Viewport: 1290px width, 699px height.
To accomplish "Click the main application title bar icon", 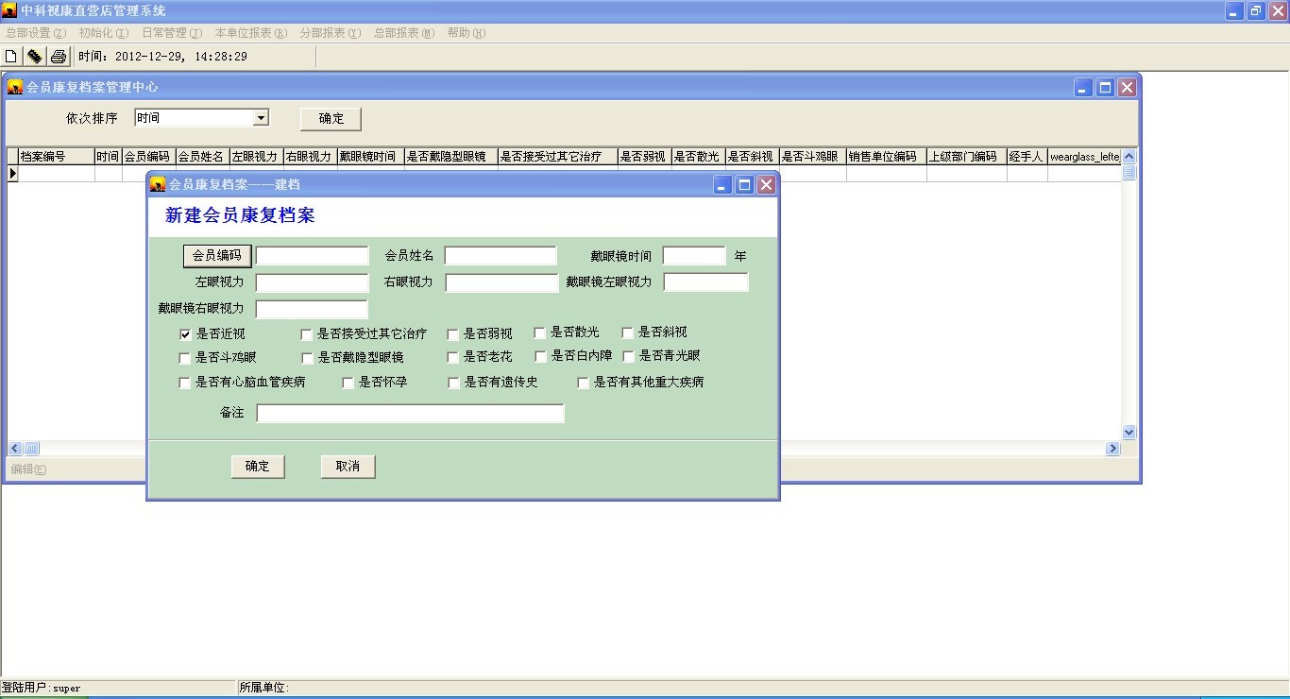I will coord(8,10).
